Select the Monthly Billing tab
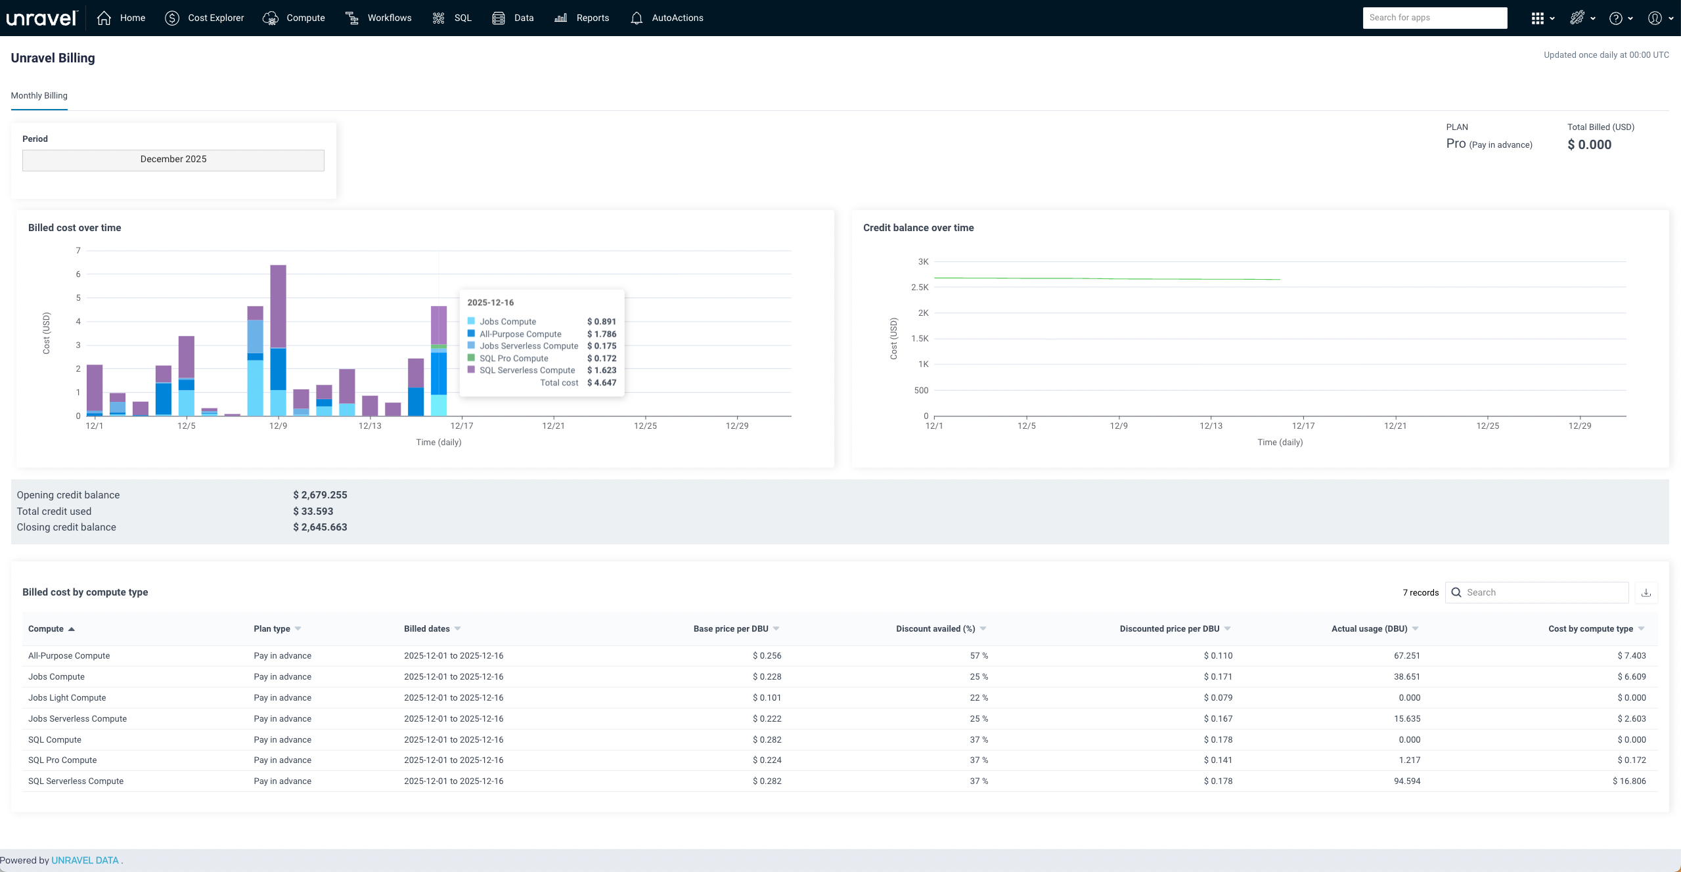This screenshot has width=1681, height=872. tap(39, 96)
